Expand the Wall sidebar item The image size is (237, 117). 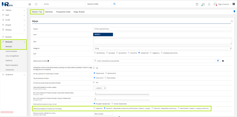click(24, 15)
